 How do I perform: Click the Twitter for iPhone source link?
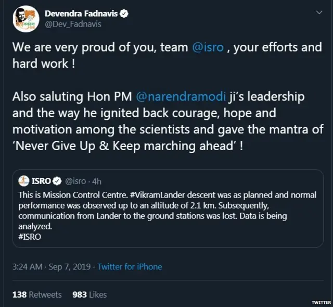[x=130, y=266]
